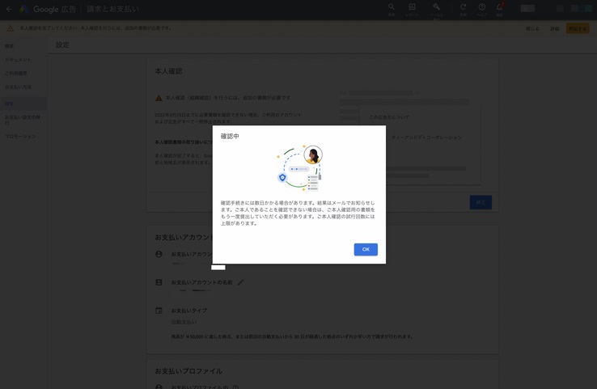Click the お支払いタイプ calendar icon
597x389 pixels.
(x=159, y=311)
